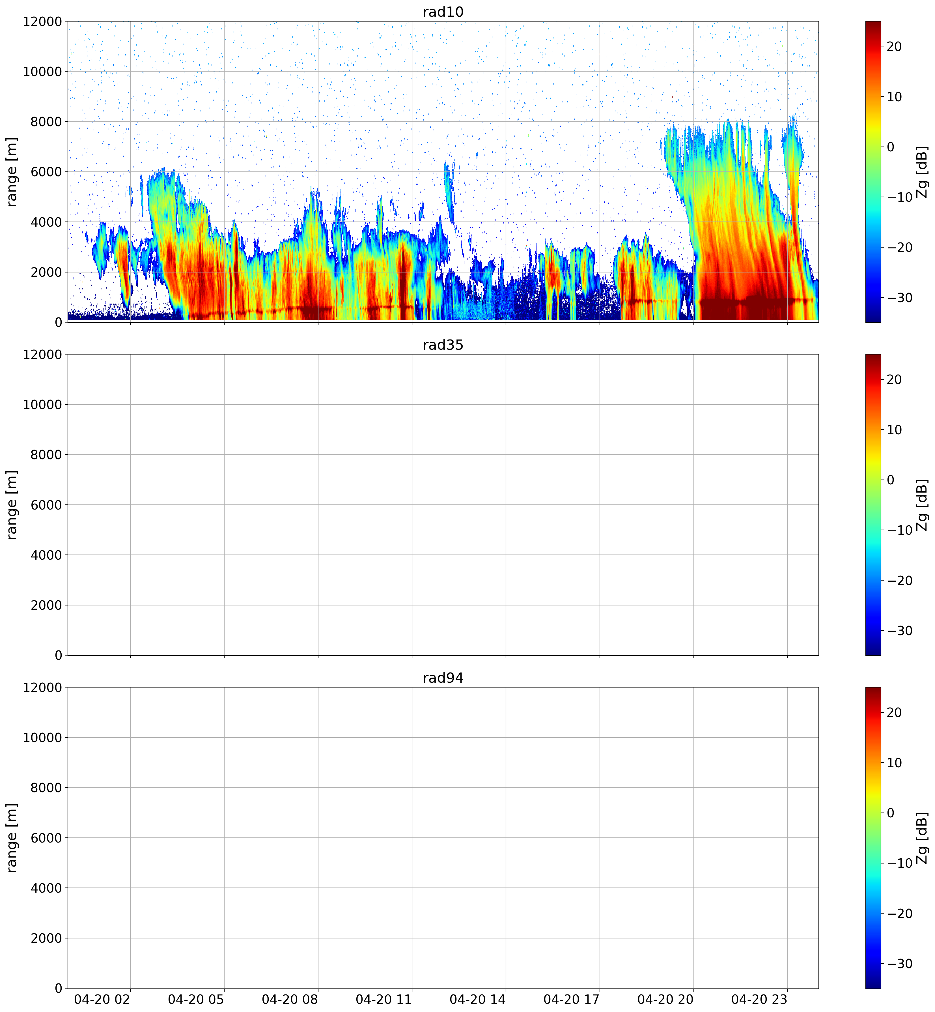Click the '04-20 08' x-axis label
Image resolution: width=935 pixels, height=1012 pixels.
[x=290, y=999]
